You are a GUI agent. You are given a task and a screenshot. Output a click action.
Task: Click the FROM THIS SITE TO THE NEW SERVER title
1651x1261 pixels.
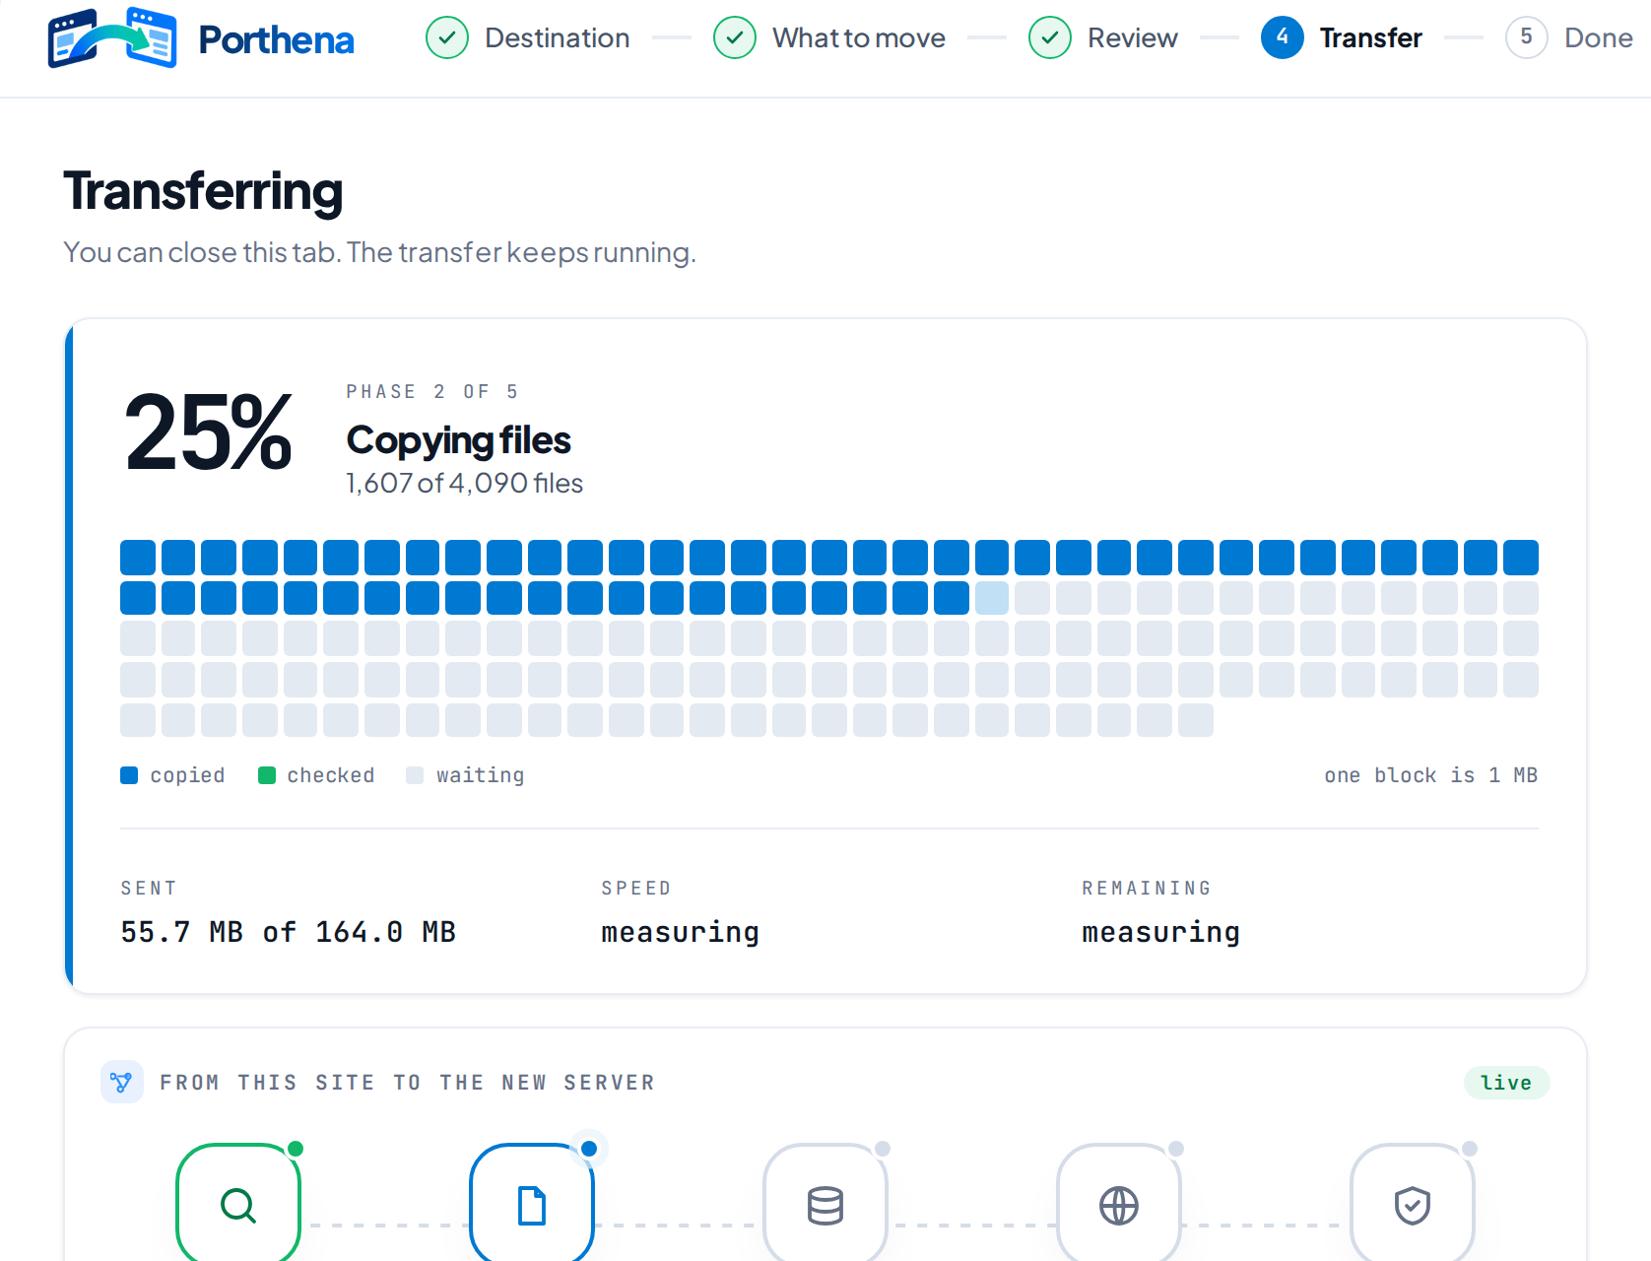(x=407, y=1083)
